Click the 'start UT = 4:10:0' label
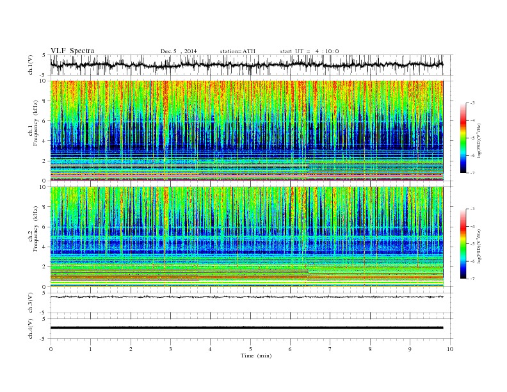Image resolution: width=507 pixels, height=392 pixels. (x=309, y=51)
